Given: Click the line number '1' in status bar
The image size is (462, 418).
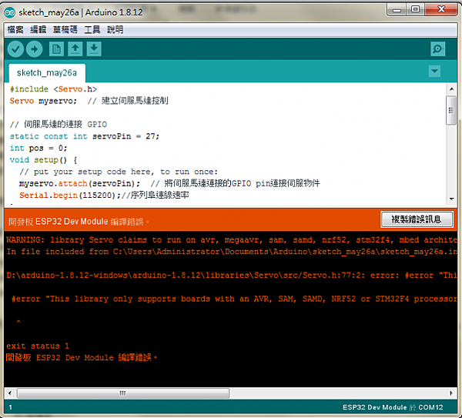Looking at the screenshot, I should click(11, 407).
